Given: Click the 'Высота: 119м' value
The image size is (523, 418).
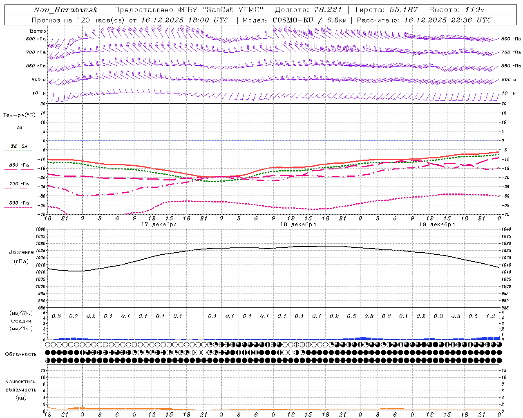Looking at the screenshot, I should [x=458, y=10].
